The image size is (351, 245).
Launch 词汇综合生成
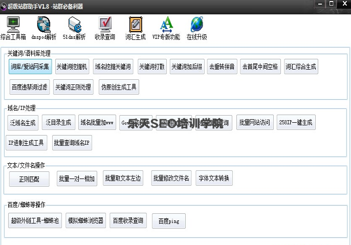(301, 66)
